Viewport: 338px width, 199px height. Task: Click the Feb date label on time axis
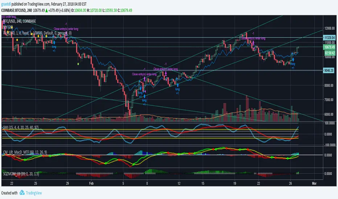pyautogui.click(x=91, y=183)
